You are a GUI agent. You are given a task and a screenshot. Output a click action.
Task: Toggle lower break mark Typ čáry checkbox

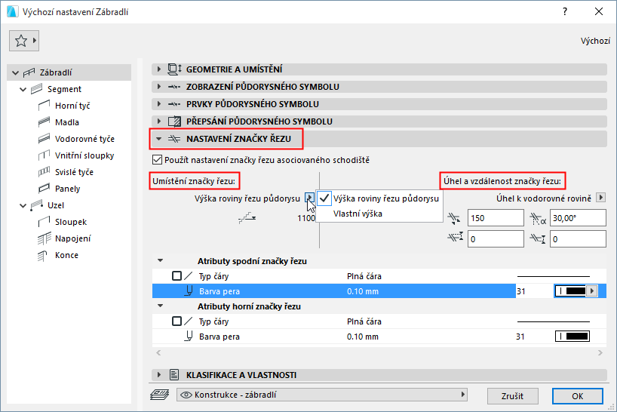pos(177,276)
